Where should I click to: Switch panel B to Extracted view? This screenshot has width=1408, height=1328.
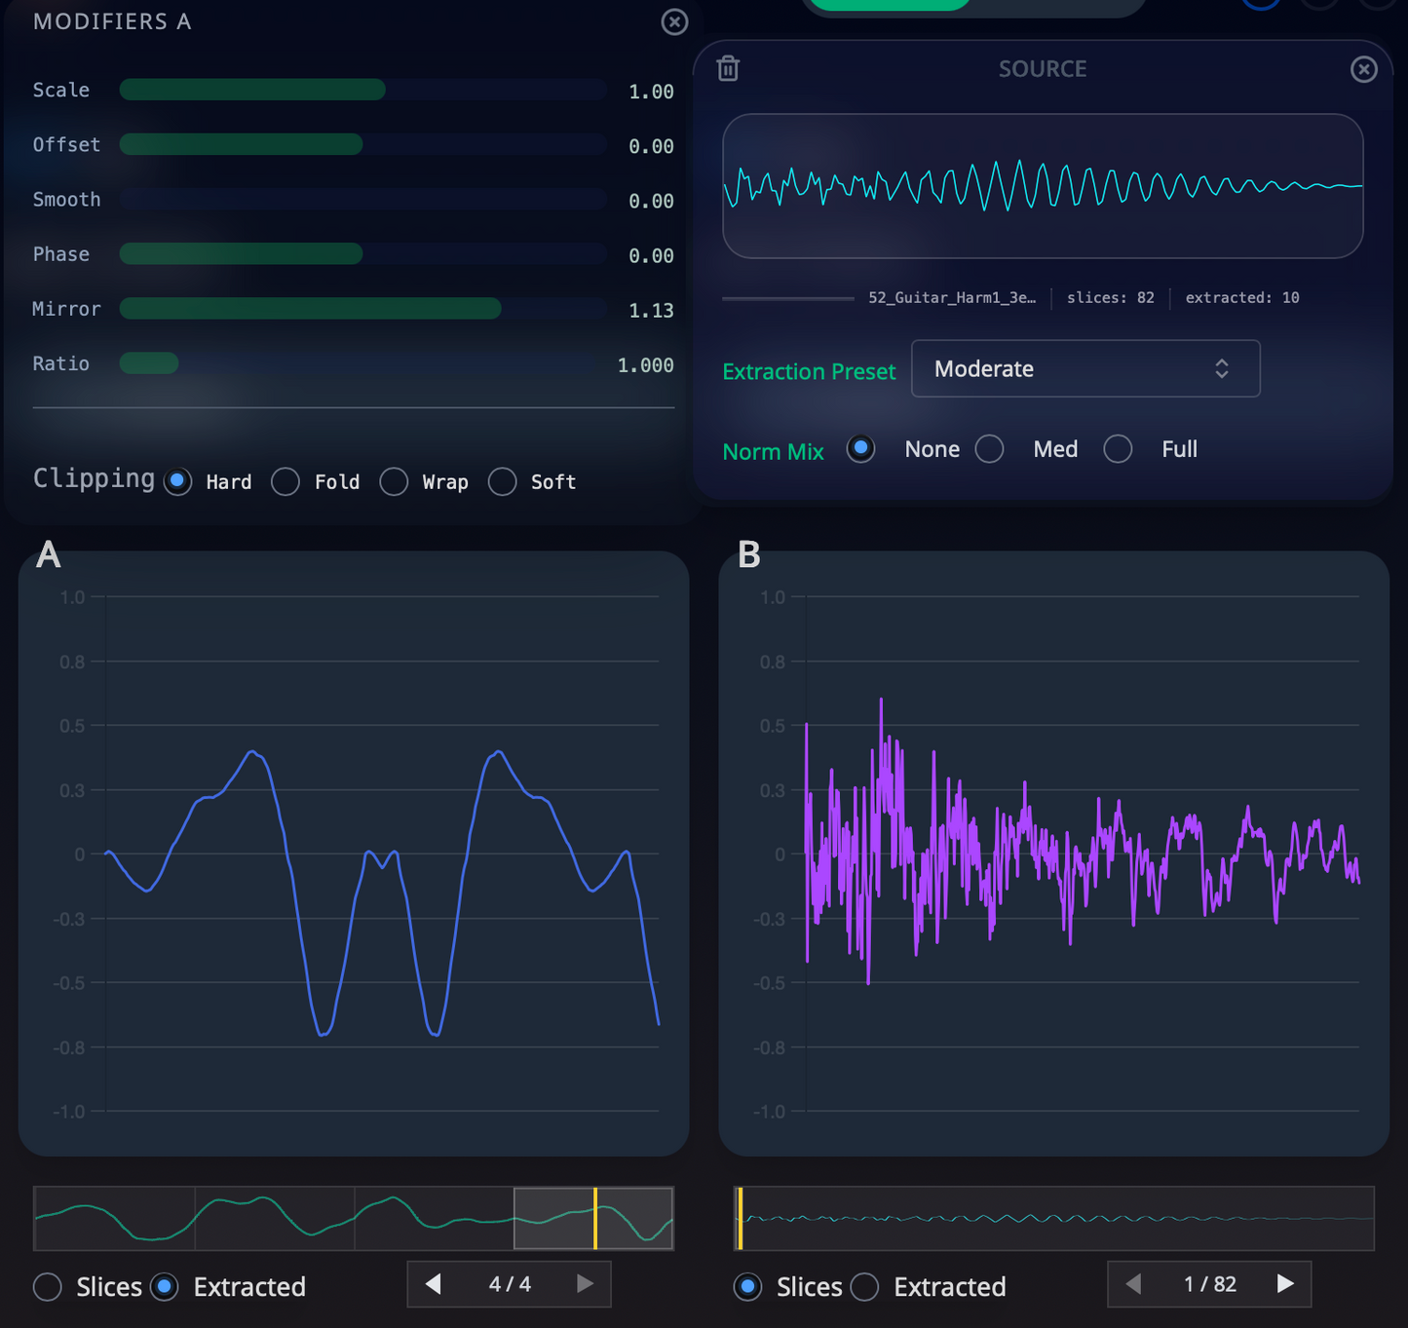[x=864, y=1287]
